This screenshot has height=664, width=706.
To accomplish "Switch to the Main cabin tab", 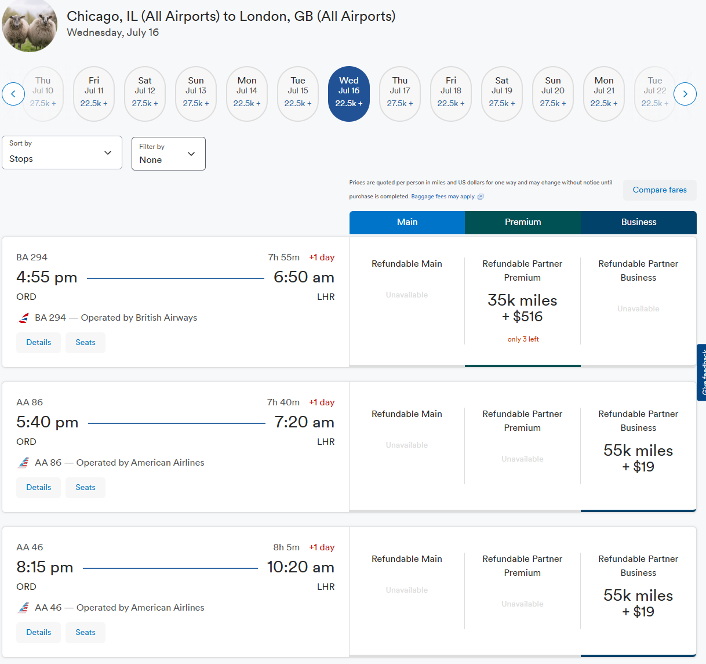I will [x=407, y=222].
